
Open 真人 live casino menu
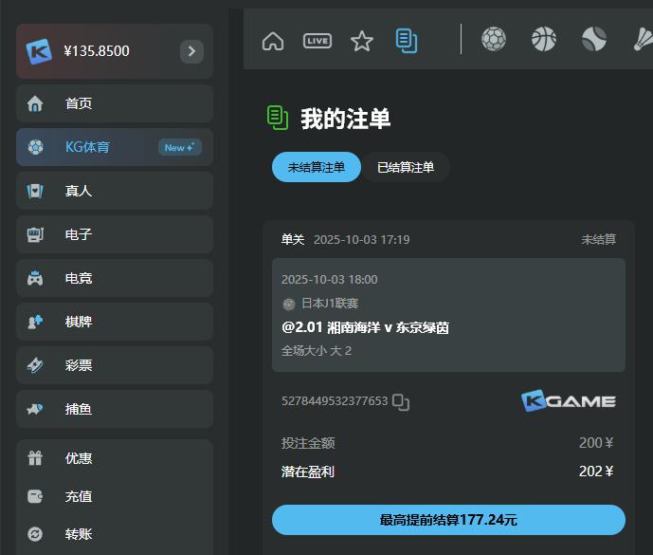point(115,191)
